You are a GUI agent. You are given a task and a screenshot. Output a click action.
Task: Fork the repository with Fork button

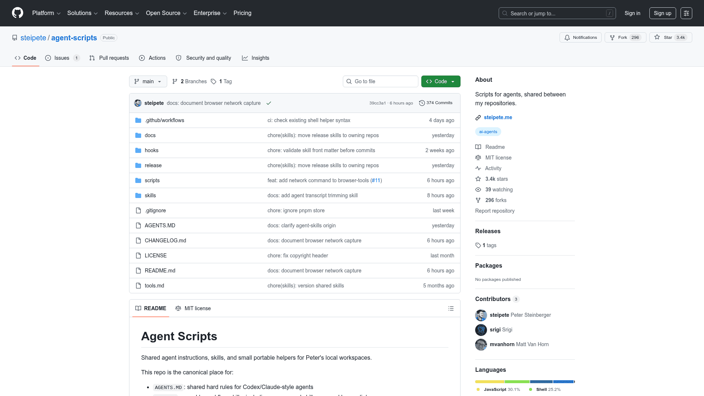(626, 37)
